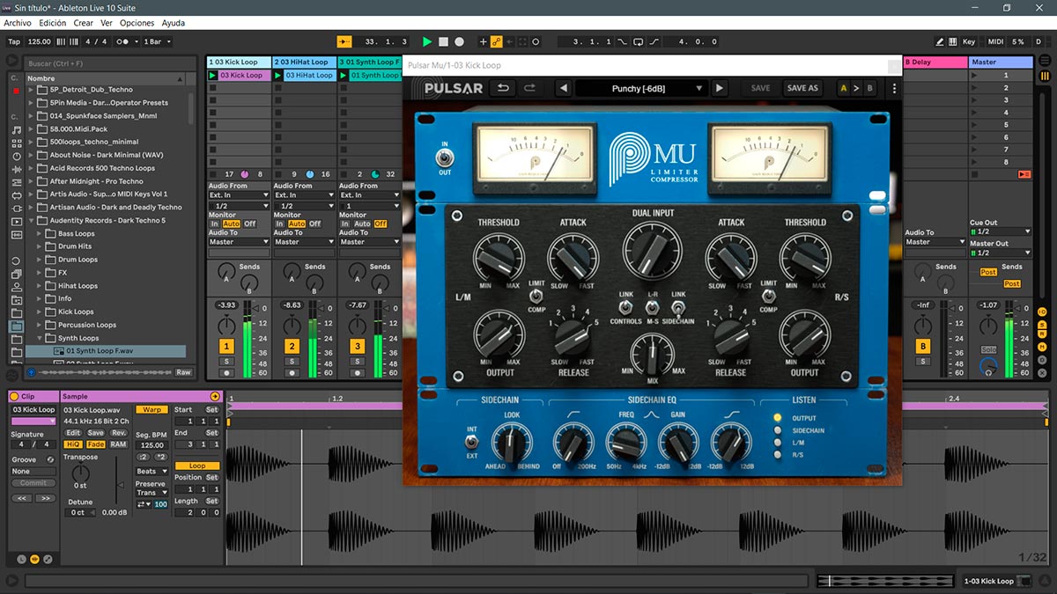Open the Ver menu
1057x594 pixels.
(x=107, y=23)
